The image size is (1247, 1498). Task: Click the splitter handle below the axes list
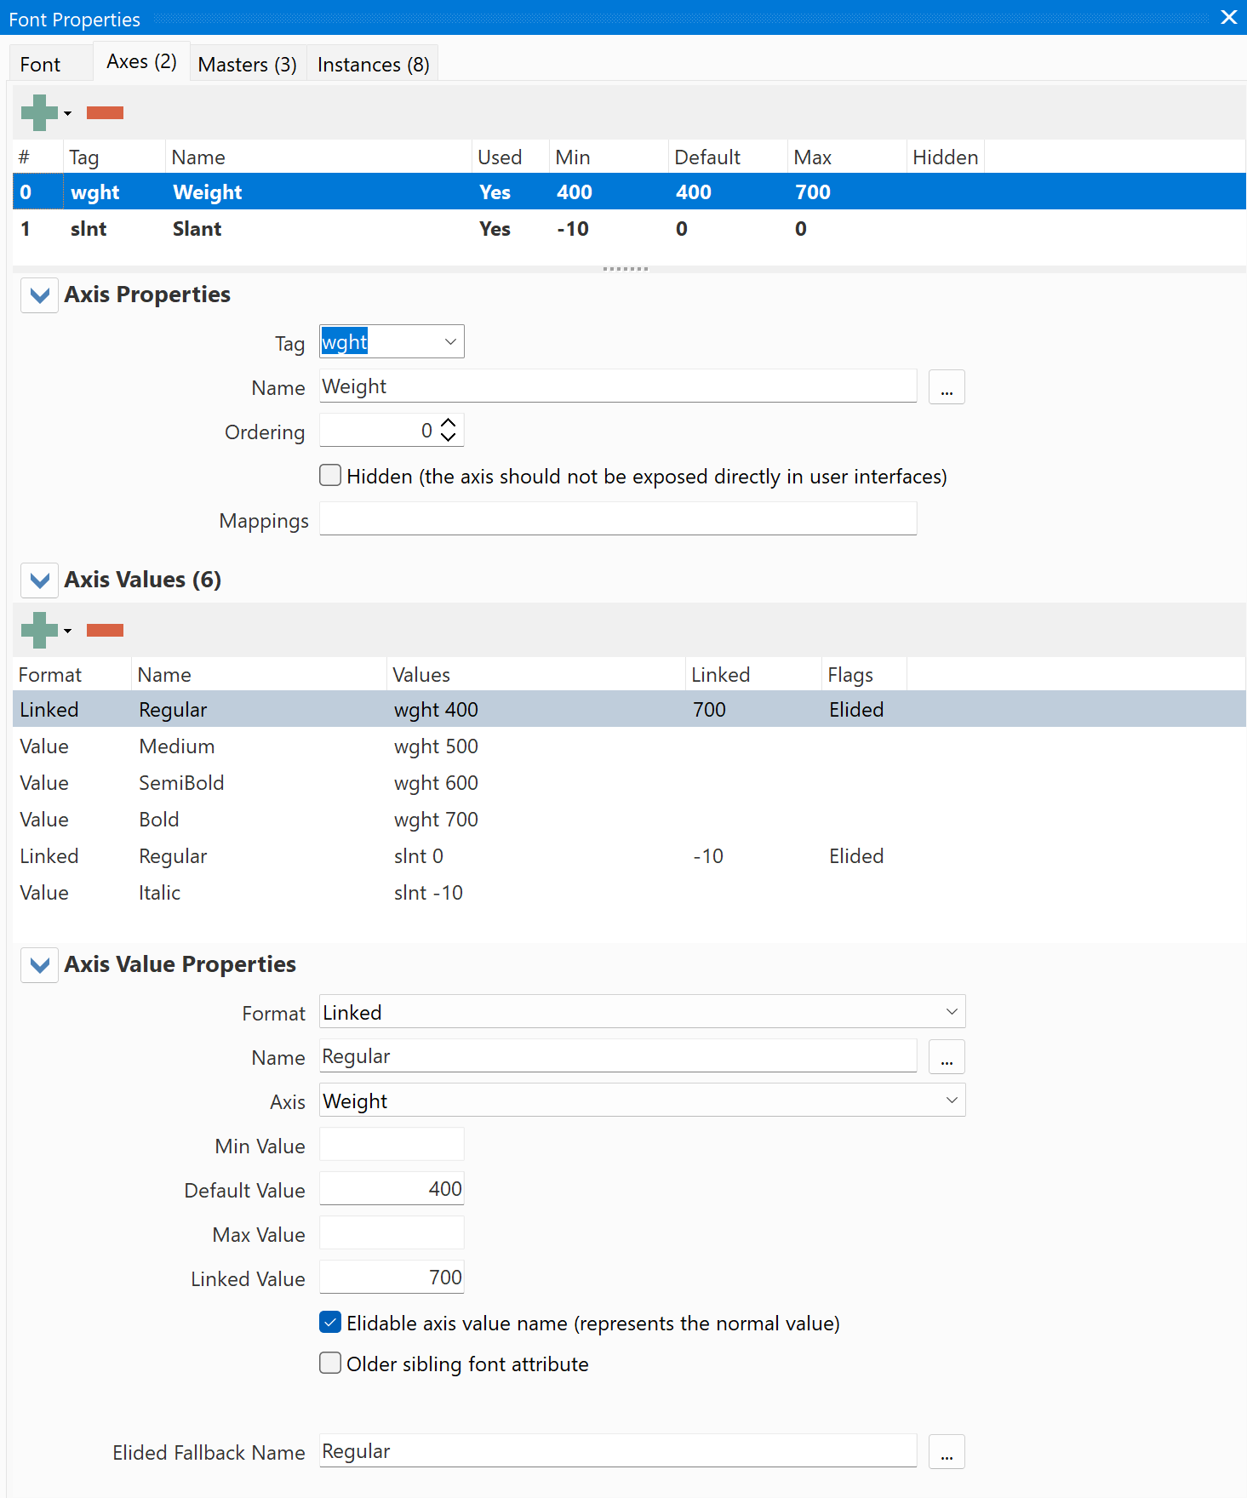pos(626,269)
